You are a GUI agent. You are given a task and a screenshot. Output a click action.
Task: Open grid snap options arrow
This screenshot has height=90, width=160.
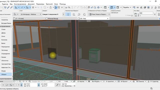tap(36, 7)
